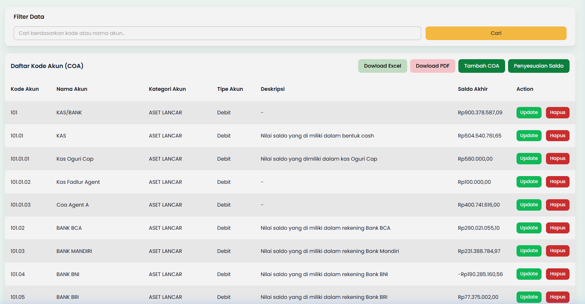Hapus the Kas Oguri Cap account
Viewport: 585px width, 304px height.
(557, 158)
